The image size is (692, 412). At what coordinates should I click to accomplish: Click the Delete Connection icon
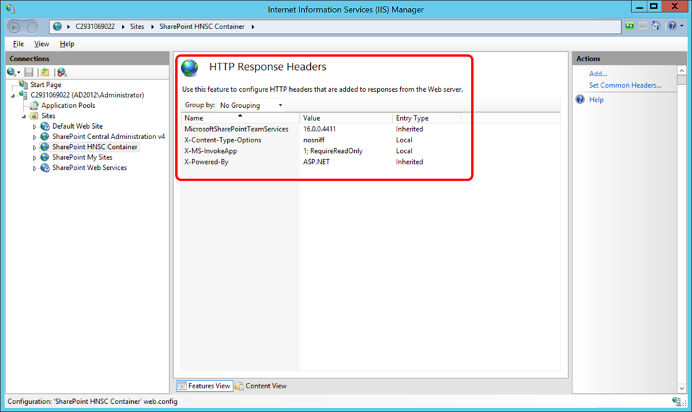coord(61,72)
